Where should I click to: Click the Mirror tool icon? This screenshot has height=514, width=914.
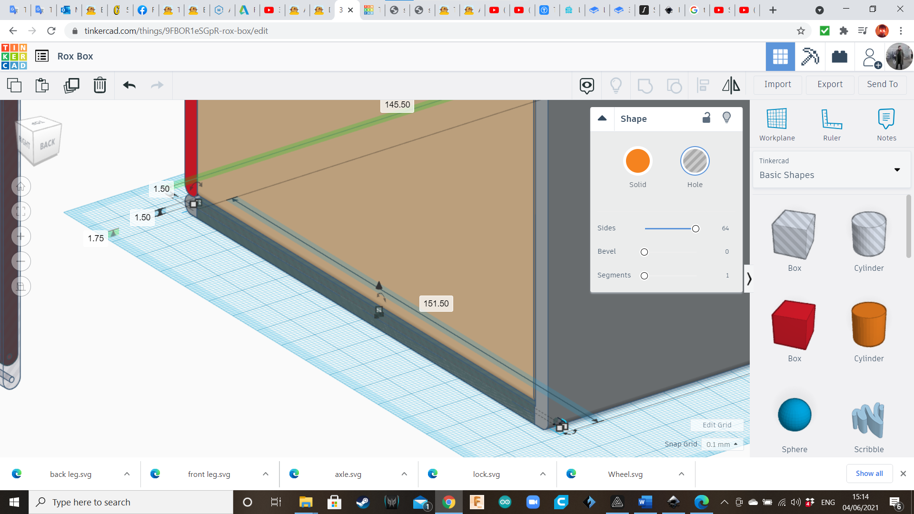(x=731, y=85)
